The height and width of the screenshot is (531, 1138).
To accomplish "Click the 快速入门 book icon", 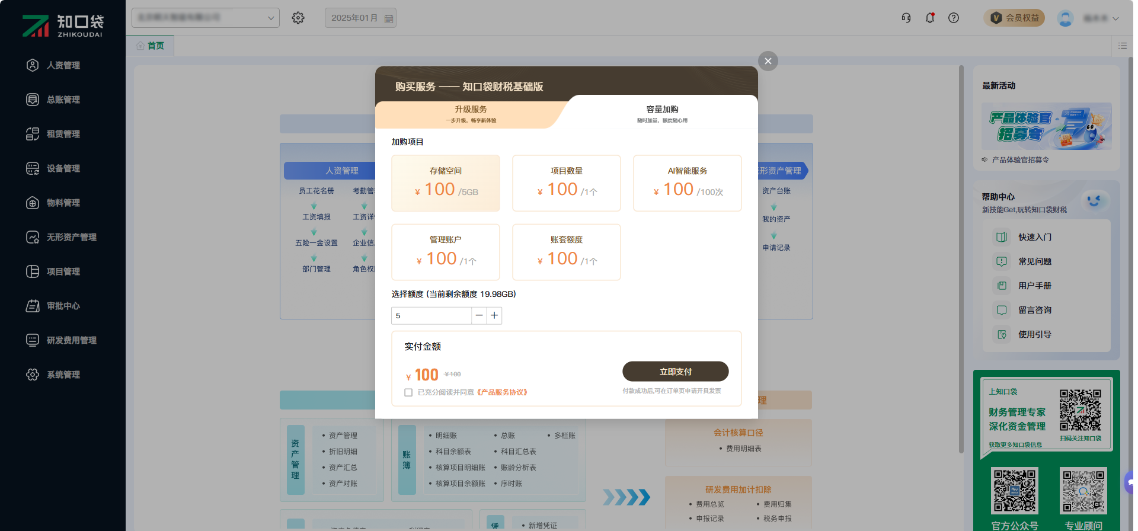I will pos(1002,237).
